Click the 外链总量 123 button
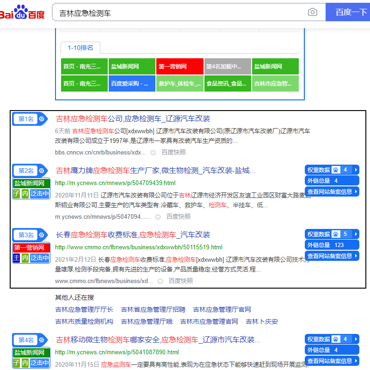 [x=332, y=245]
